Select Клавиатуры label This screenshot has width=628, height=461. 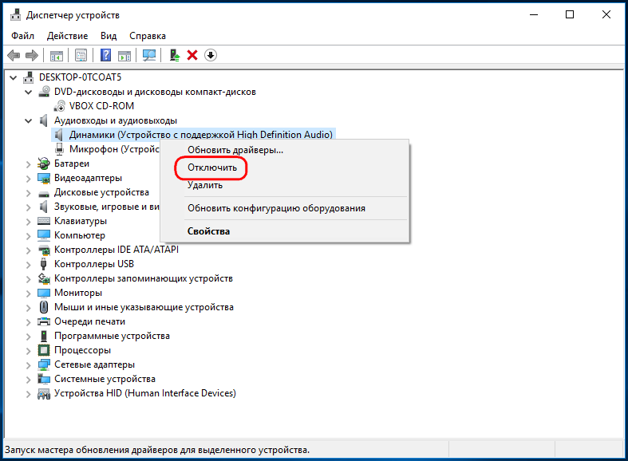81,221
